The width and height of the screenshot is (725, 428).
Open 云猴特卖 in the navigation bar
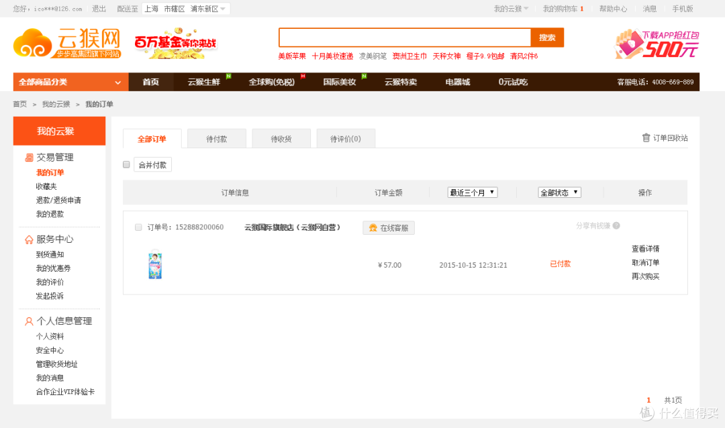coord(400,82)
